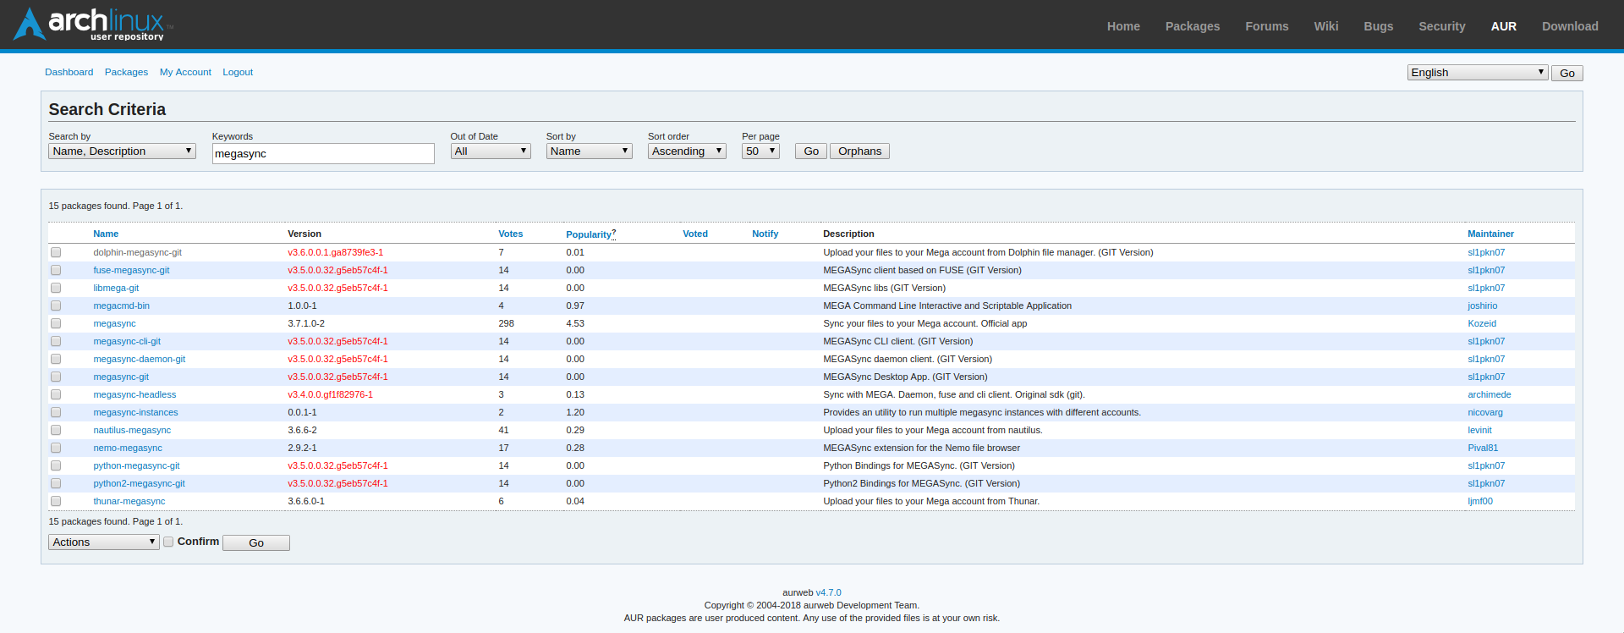Check the box beside megacmd-bin
1624x633 pixels.
(x=56, y=305)
